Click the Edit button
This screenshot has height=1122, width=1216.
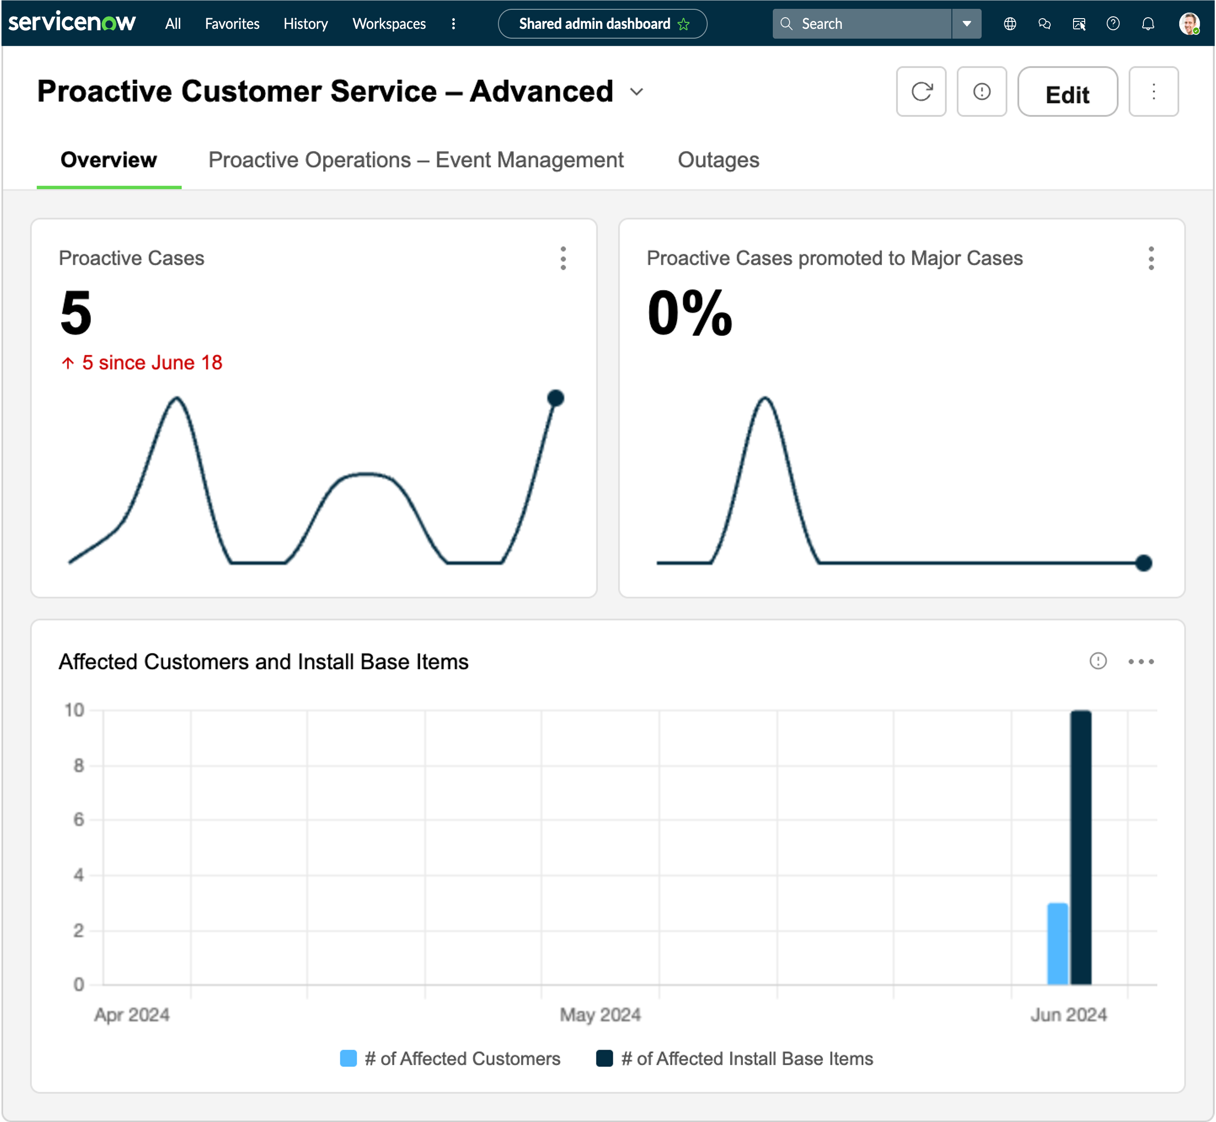pos(1067,92)
